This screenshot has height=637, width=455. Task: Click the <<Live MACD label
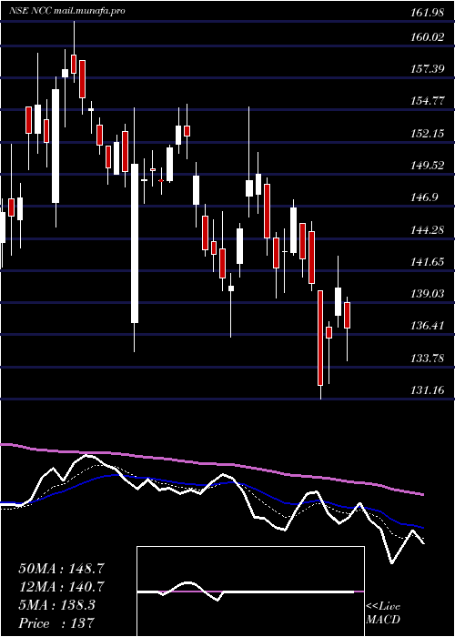click(383, 613)
